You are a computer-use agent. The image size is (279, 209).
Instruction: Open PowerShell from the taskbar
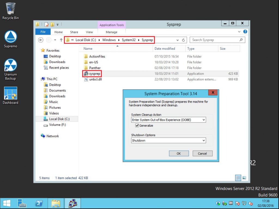pos(39,203)
